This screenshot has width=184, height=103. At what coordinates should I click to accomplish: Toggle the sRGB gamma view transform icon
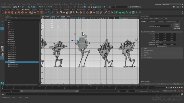(120, 18)
